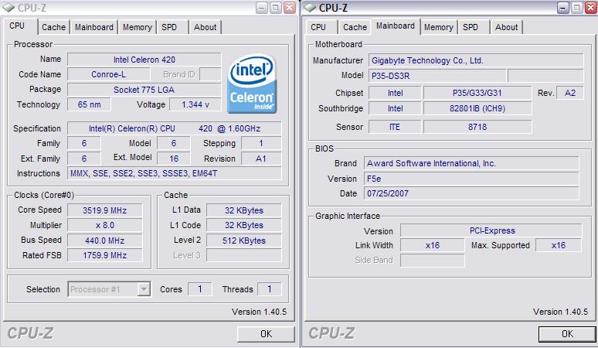The image size is (598, 348).
Task: Click the '1.344 v' voltage value
Action: (x=195, y=104)
